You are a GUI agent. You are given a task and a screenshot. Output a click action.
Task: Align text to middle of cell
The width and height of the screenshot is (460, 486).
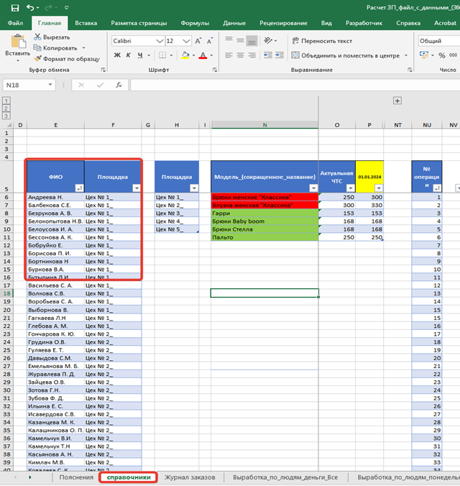coord(240,40)
